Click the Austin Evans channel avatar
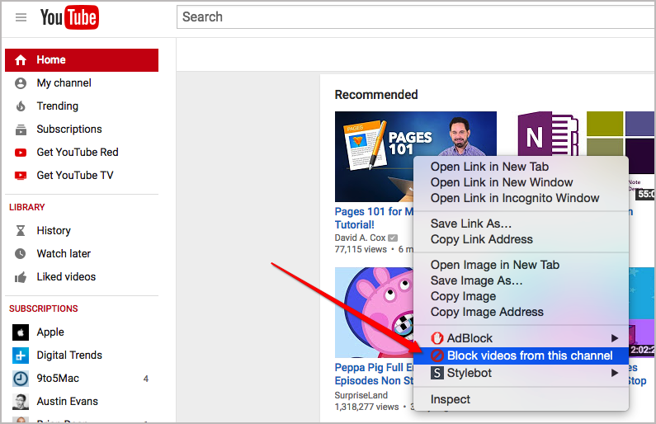The width and height of the screenshot is (656, 424). 21,402
